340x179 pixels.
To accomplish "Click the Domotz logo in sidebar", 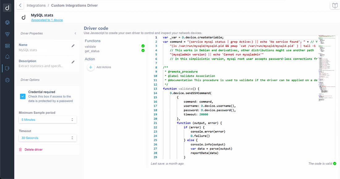I will [7, 8].
